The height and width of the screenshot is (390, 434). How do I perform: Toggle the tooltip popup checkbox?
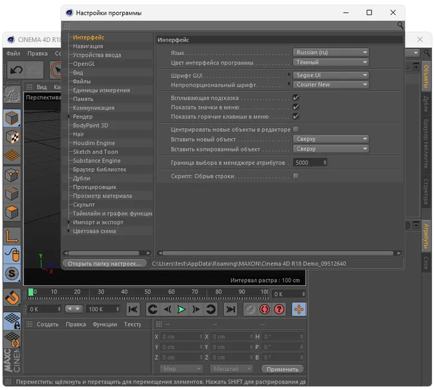click(296, 97)
